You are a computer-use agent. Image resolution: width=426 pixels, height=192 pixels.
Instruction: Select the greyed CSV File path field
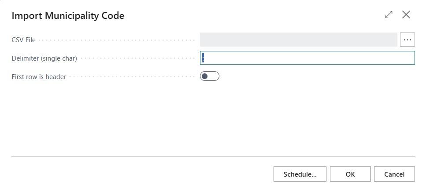(x=299, y=40)
